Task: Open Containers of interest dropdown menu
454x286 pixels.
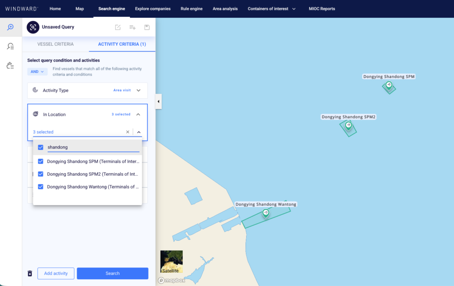Action: tap(272, 9)
